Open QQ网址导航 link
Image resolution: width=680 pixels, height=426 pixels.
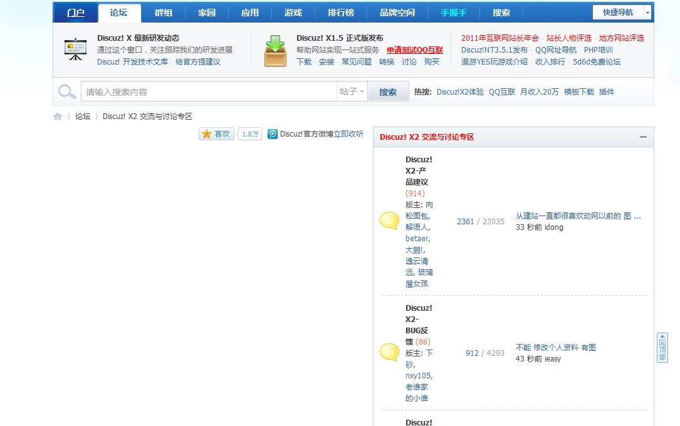(556, 50)
